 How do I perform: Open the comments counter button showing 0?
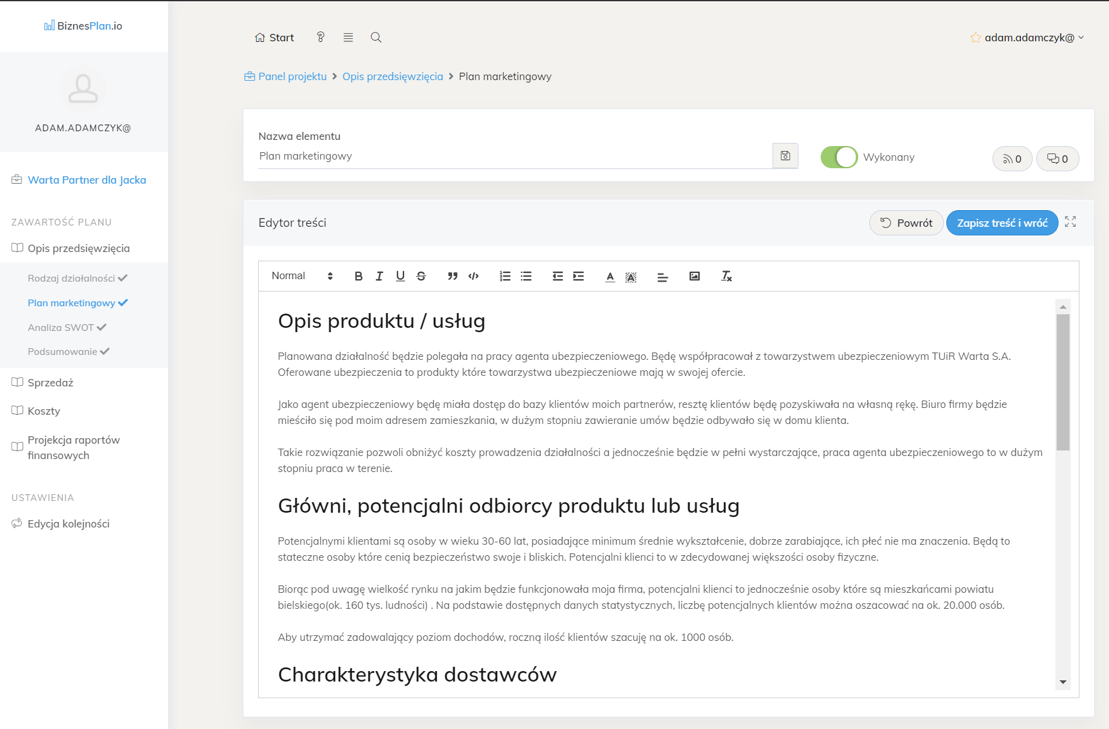pos(1057,159)
